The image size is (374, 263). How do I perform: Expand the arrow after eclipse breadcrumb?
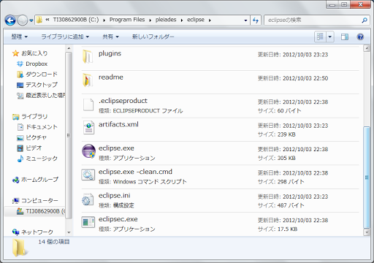coord(210,20)
